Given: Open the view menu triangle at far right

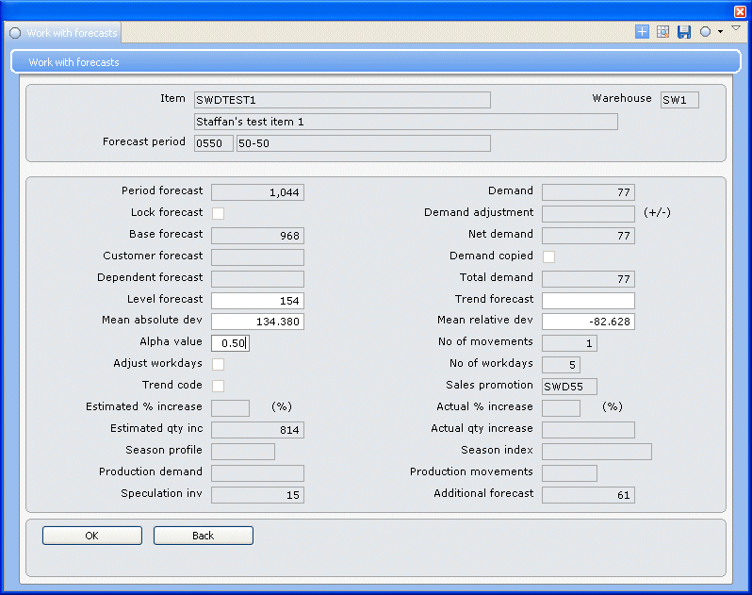Looking at the screenshot, I should pos(736,29).
